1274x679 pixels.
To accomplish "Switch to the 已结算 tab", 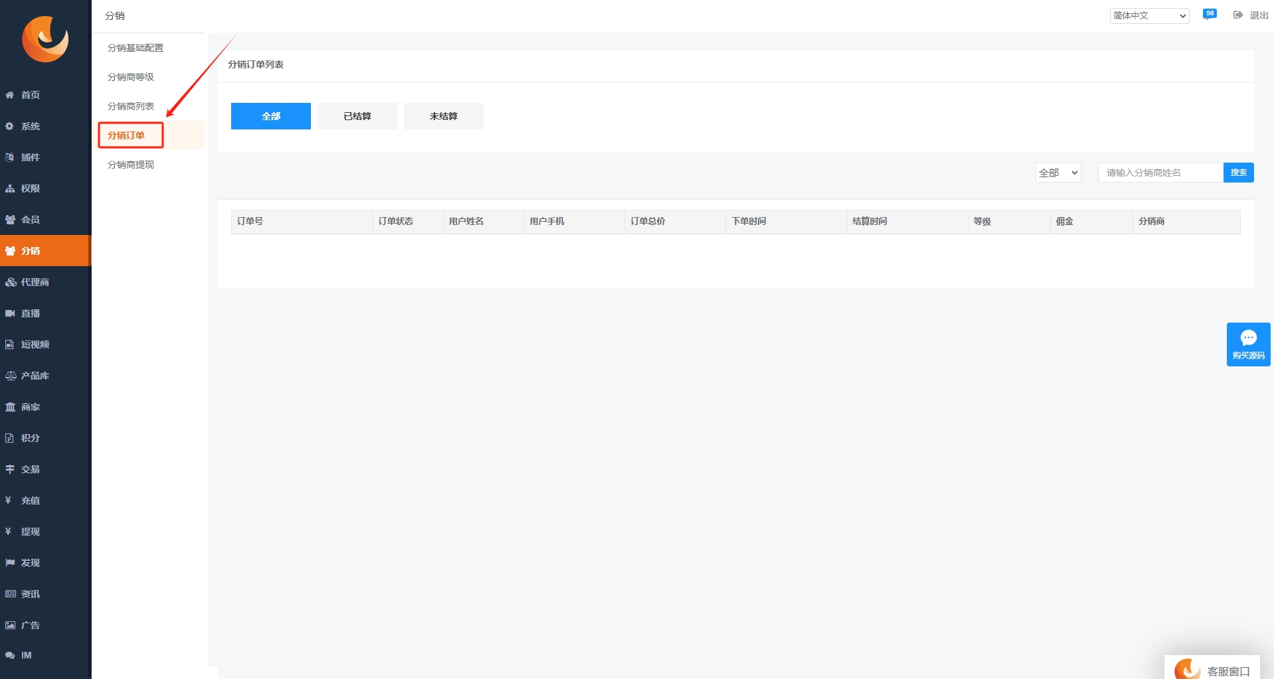I will click(357, 116).
